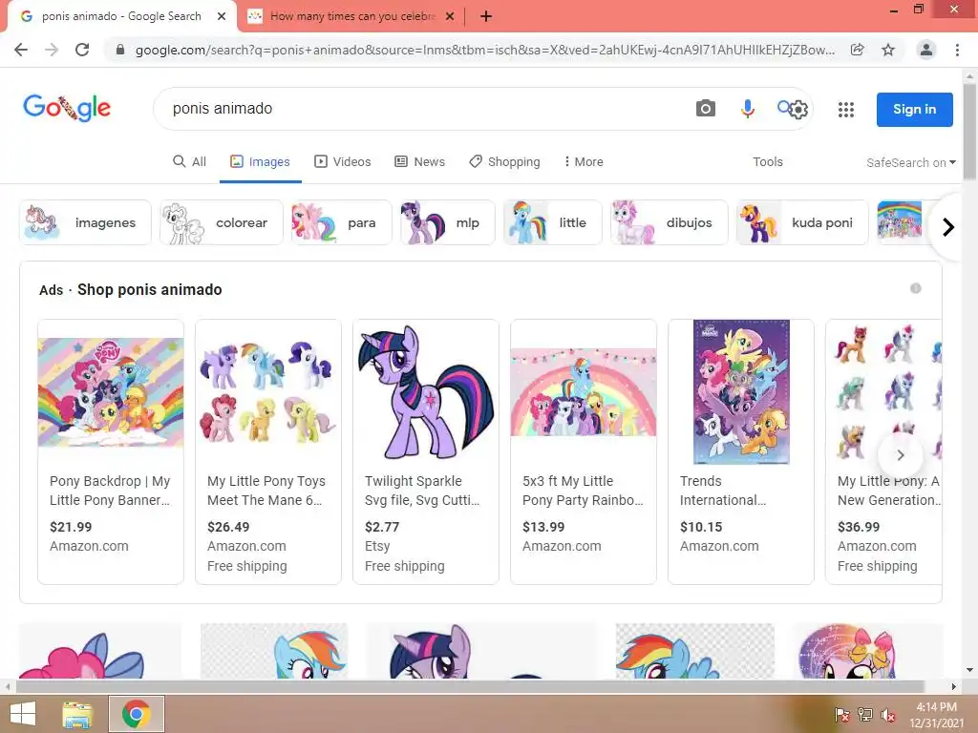
Task: Filter by the imagenes chip
Action: 85,222
